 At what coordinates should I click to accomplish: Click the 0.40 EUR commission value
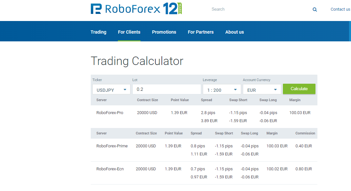click(x=304, y=146)
